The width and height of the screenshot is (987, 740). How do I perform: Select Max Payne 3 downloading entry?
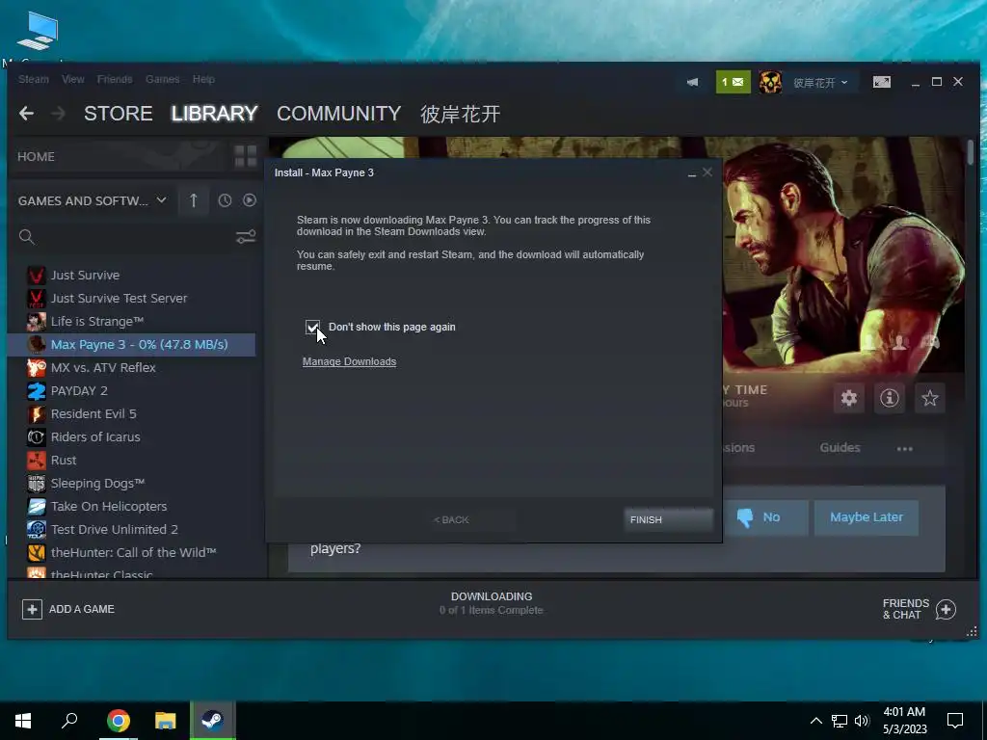(132, 344)
